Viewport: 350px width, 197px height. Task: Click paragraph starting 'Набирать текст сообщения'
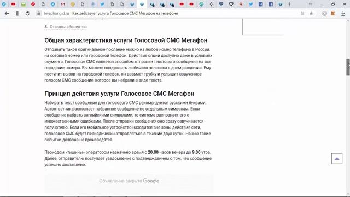click(x=127, y=121)
